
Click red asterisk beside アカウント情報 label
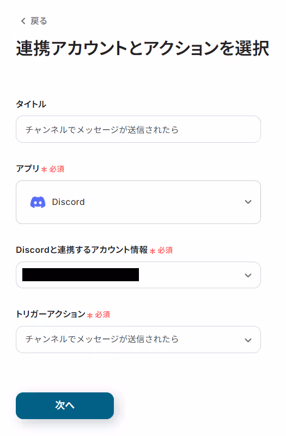tap(153, 251)
